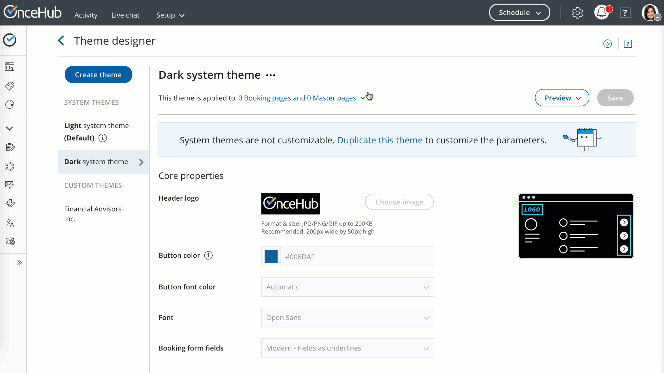664x373 pixels.
Task: Click the Create theme button
Action: 98,75
